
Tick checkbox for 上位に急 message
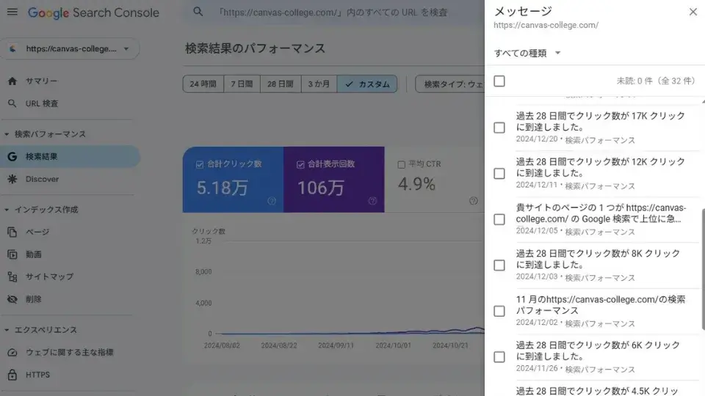[x=499, y=219]
